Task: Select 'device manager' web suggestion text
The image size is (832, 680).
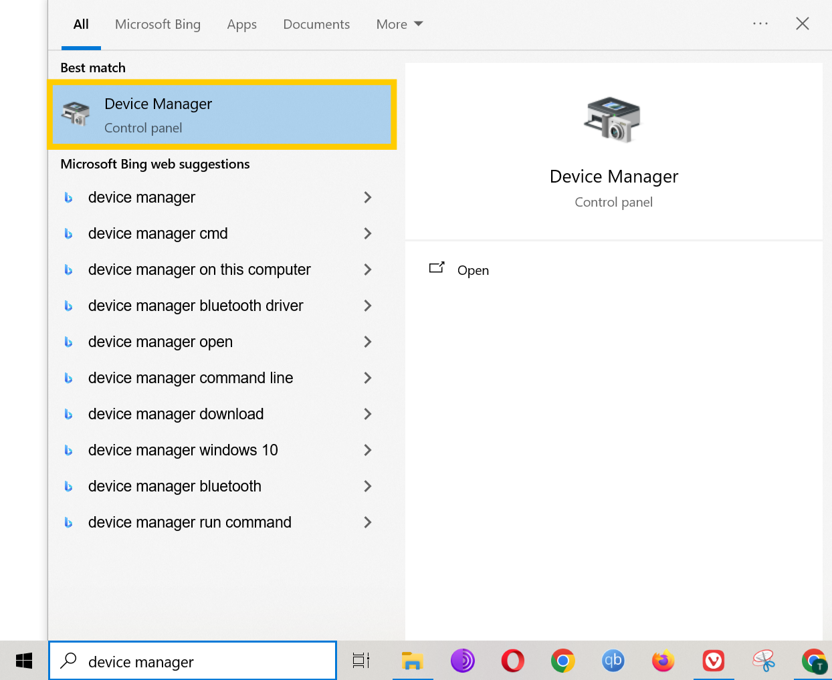Action: pos(142,197)
